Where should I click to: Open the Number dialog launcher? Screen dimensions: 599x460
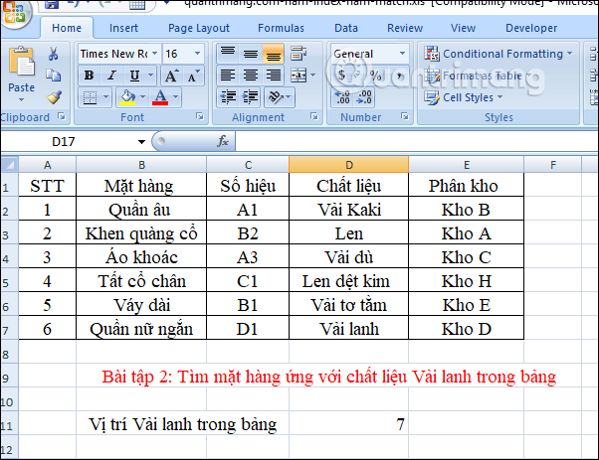coord(405,116)
